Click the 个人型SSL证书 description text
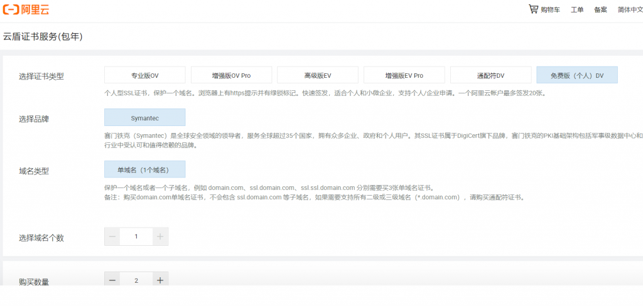The image size is (643, 306). (x=325, y=93)
